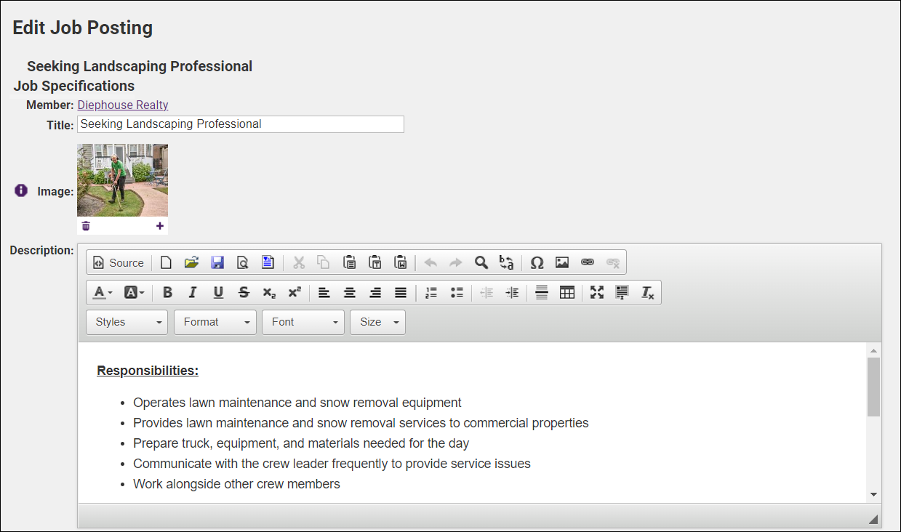Justify the text
Image resolution: width=901 pixels, height=532 pixels.
coord(401,293)
